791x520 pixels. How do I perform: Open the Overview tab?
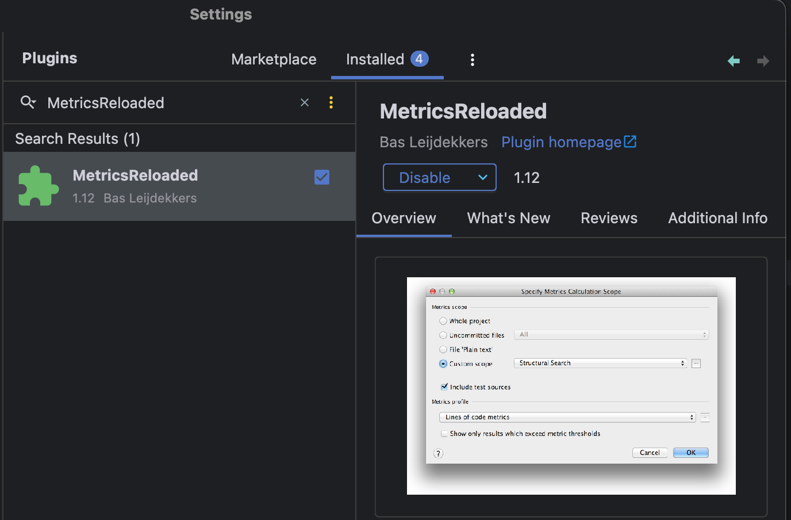[x=404, y=218]
